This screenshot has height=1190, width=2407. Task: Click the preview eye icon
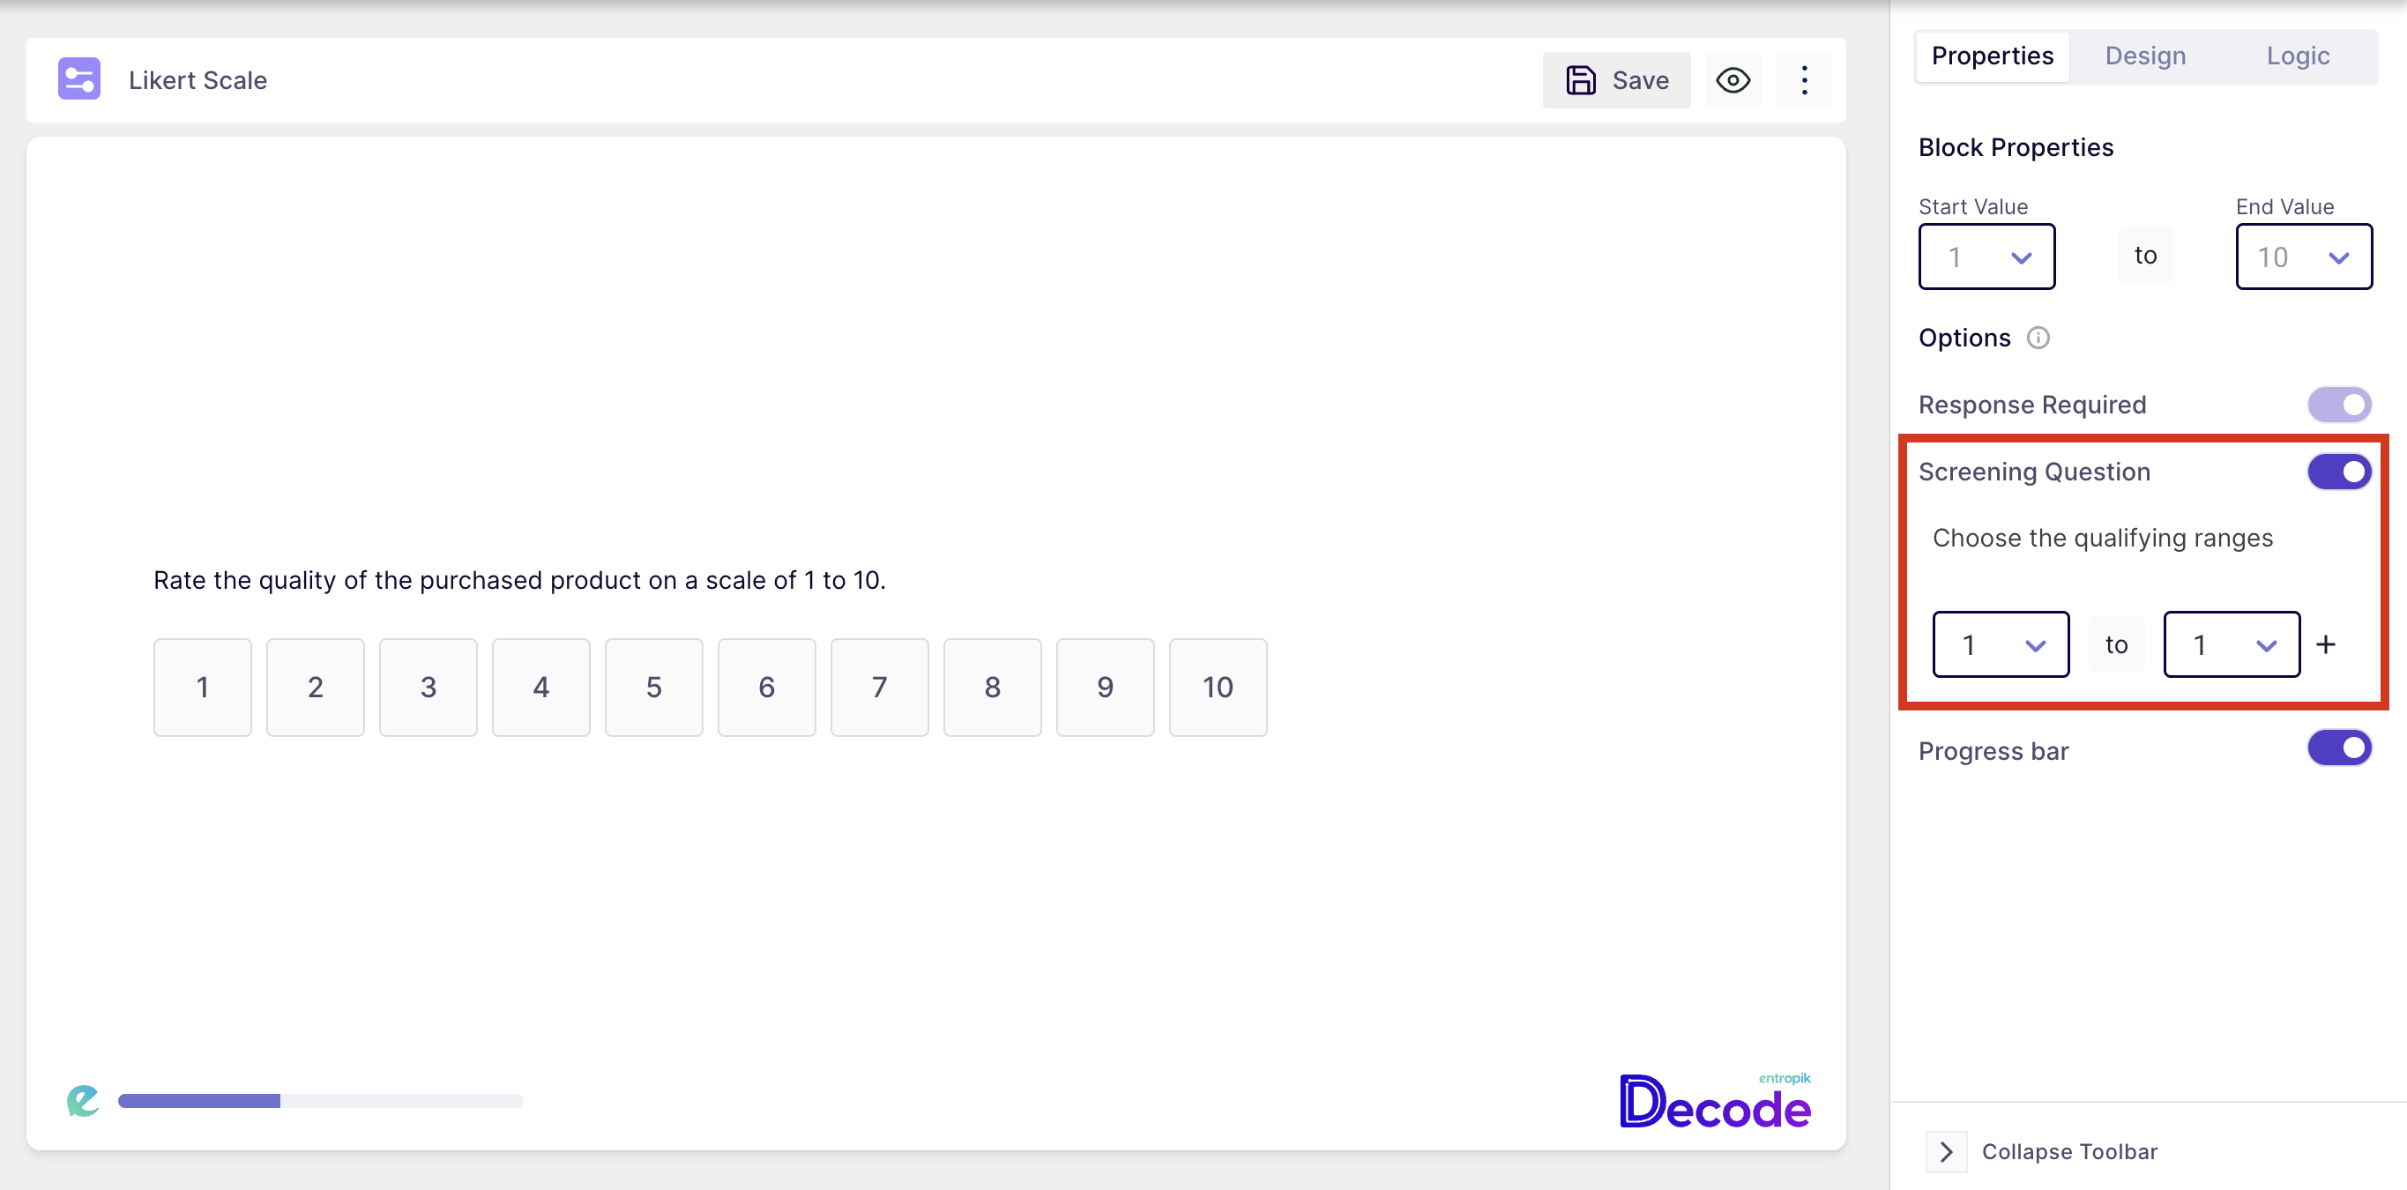tap(1733, 80)
